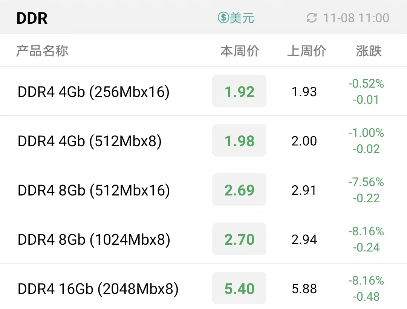Switch currency using the 美元 dollar toggle
The height and width of the screenshot is (309, 407).
point(236,18)
